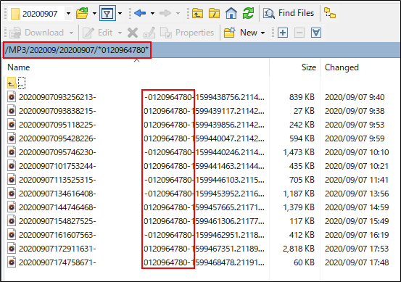
Task: Click the remote path address bar
Action: (x=201, y=50)
